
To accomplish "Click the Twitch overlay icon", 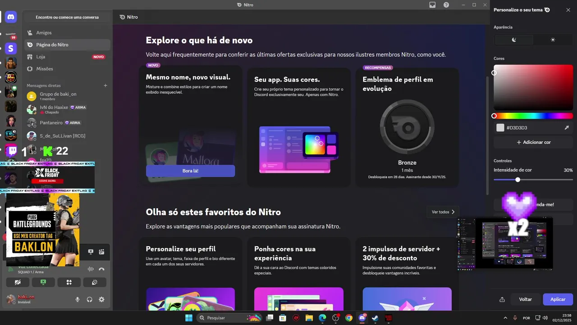I will tap(12, 151).
